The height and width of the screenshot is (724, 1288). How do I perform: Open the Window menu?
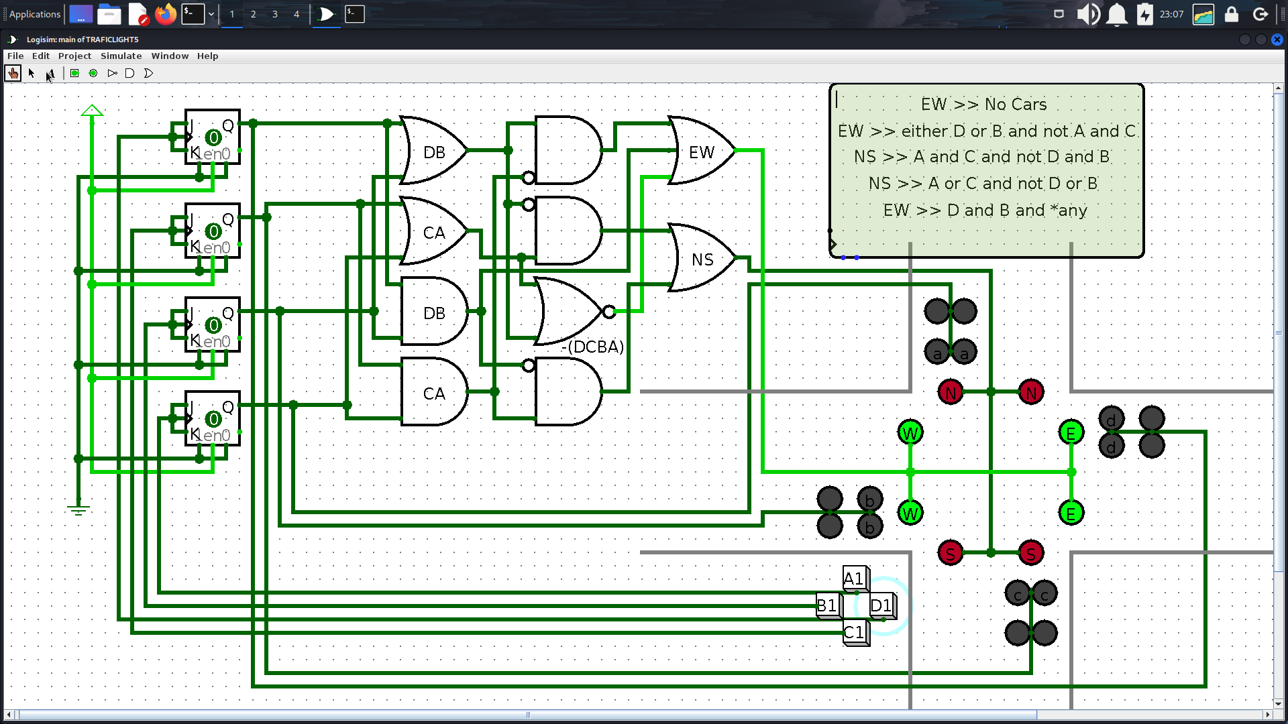click(170, 56)
